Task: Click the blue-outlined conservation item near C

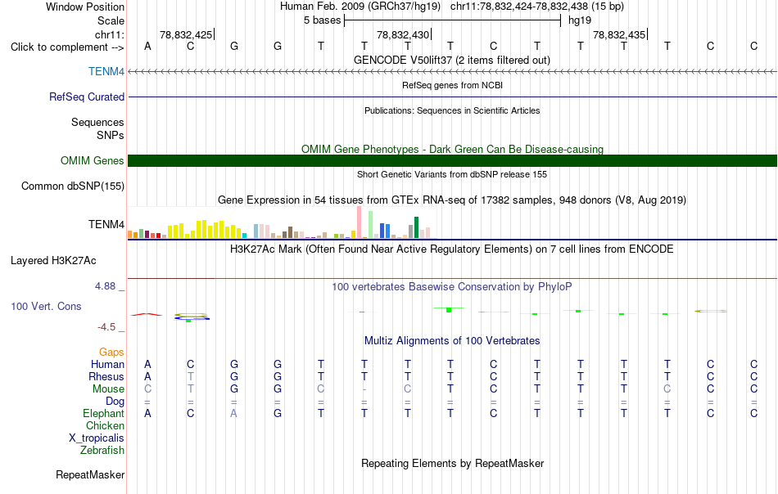Action: pos(192,318)
